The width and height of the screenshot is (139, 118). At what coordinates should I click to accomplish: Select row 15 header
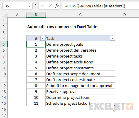tap(4, 103)
